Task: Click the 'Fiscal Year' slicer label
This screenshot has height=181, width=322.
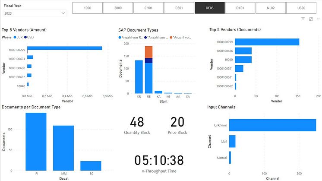Action: click(13, 6)
